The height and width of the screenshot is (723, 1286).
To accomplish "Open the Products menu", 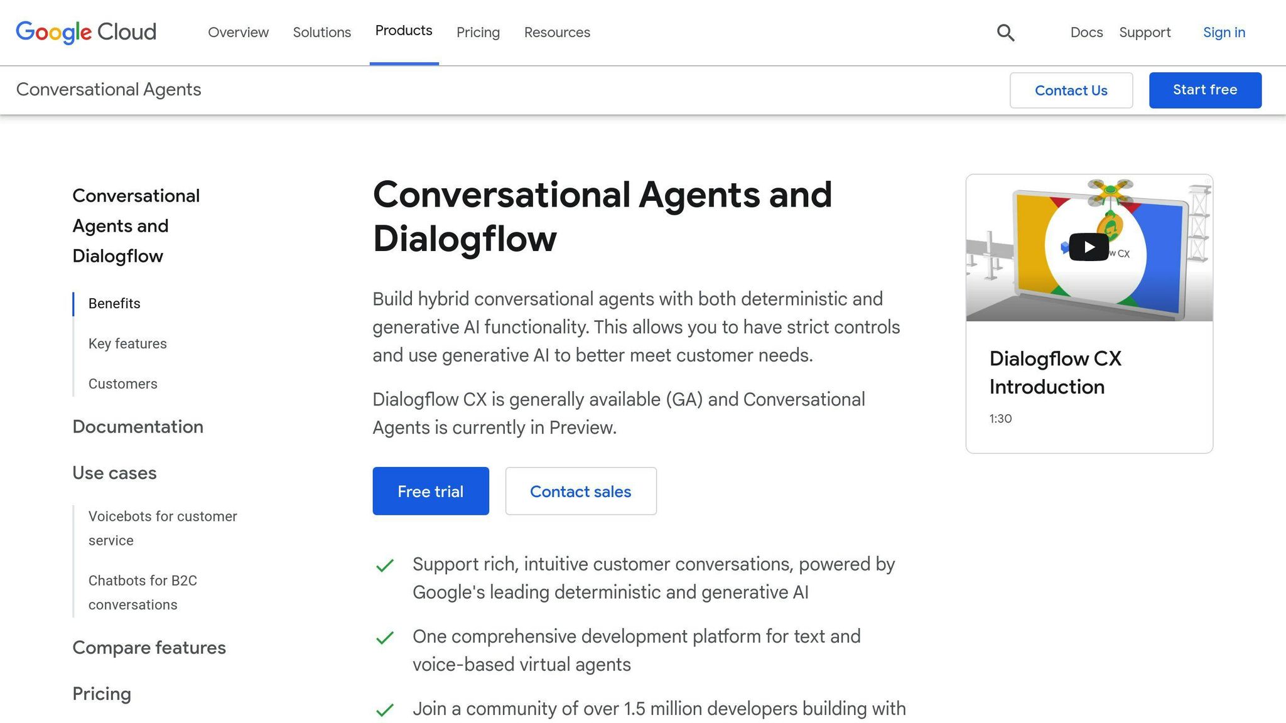I will click(x=404, y=30).
